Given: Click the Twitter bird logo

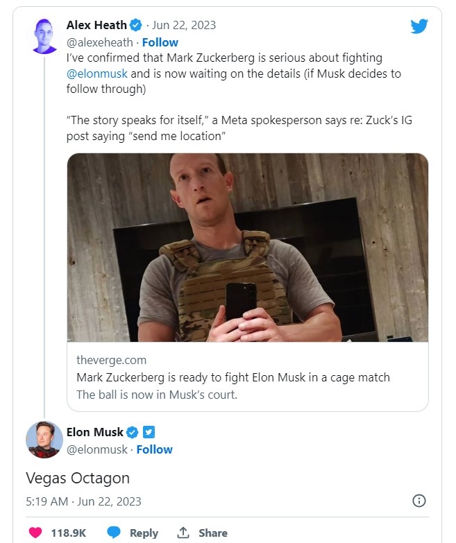Looking at the screenshot, I should (x=419, y=26).
